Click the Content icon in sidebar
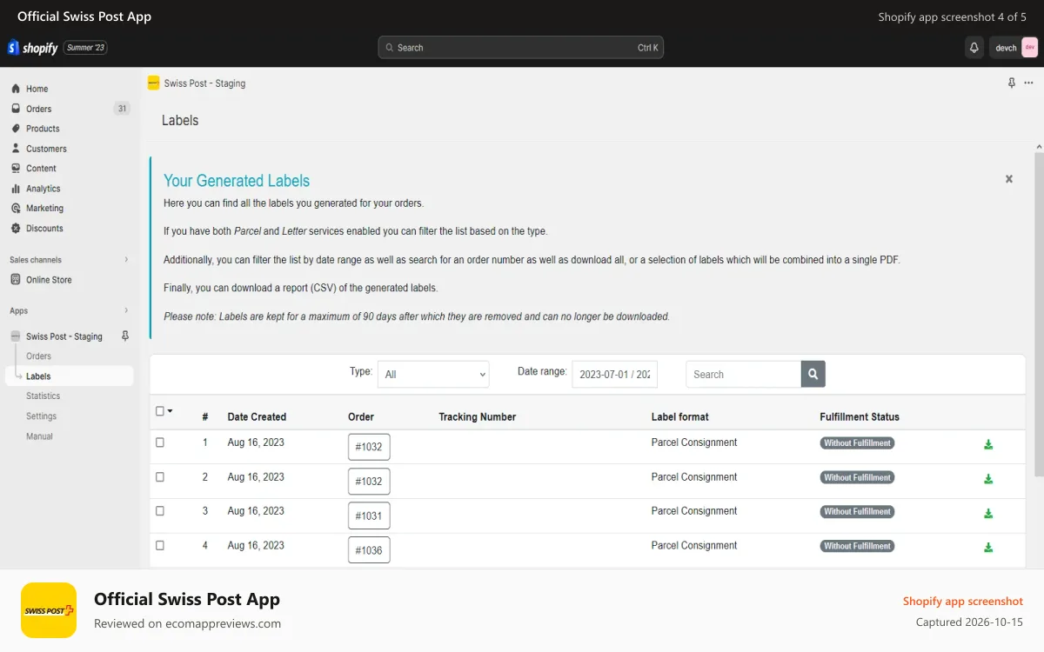The height and width of the screenshot is (652, 1044). tap(16, 169)
